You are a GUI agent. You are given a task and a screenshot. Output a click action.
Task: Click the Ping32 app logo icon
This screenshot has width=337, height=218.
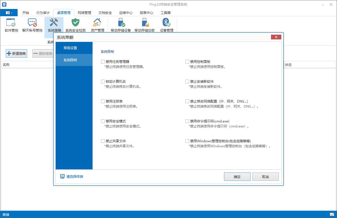(x=4, y=4)
